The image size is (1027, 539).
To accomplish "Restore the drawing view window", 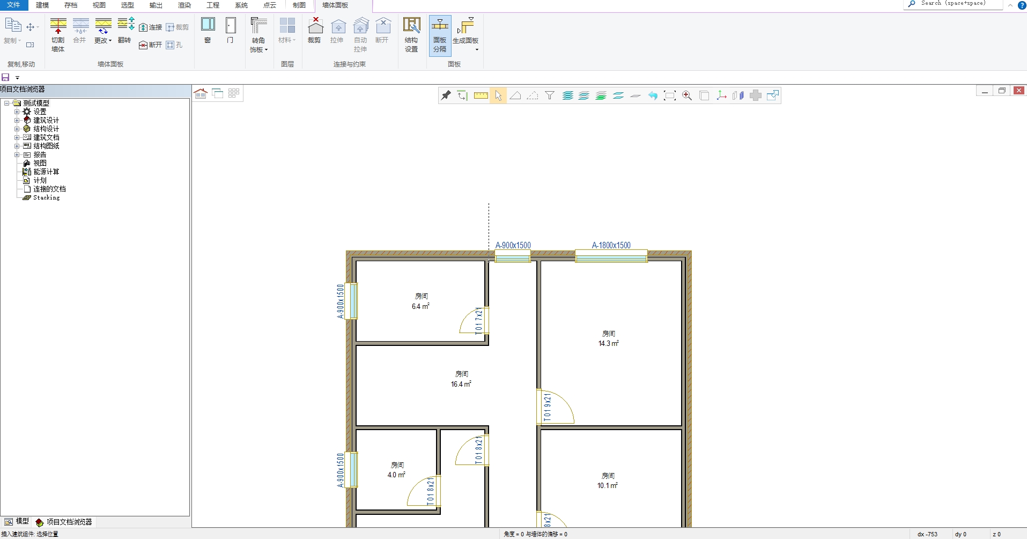I will coord(1002,91).
